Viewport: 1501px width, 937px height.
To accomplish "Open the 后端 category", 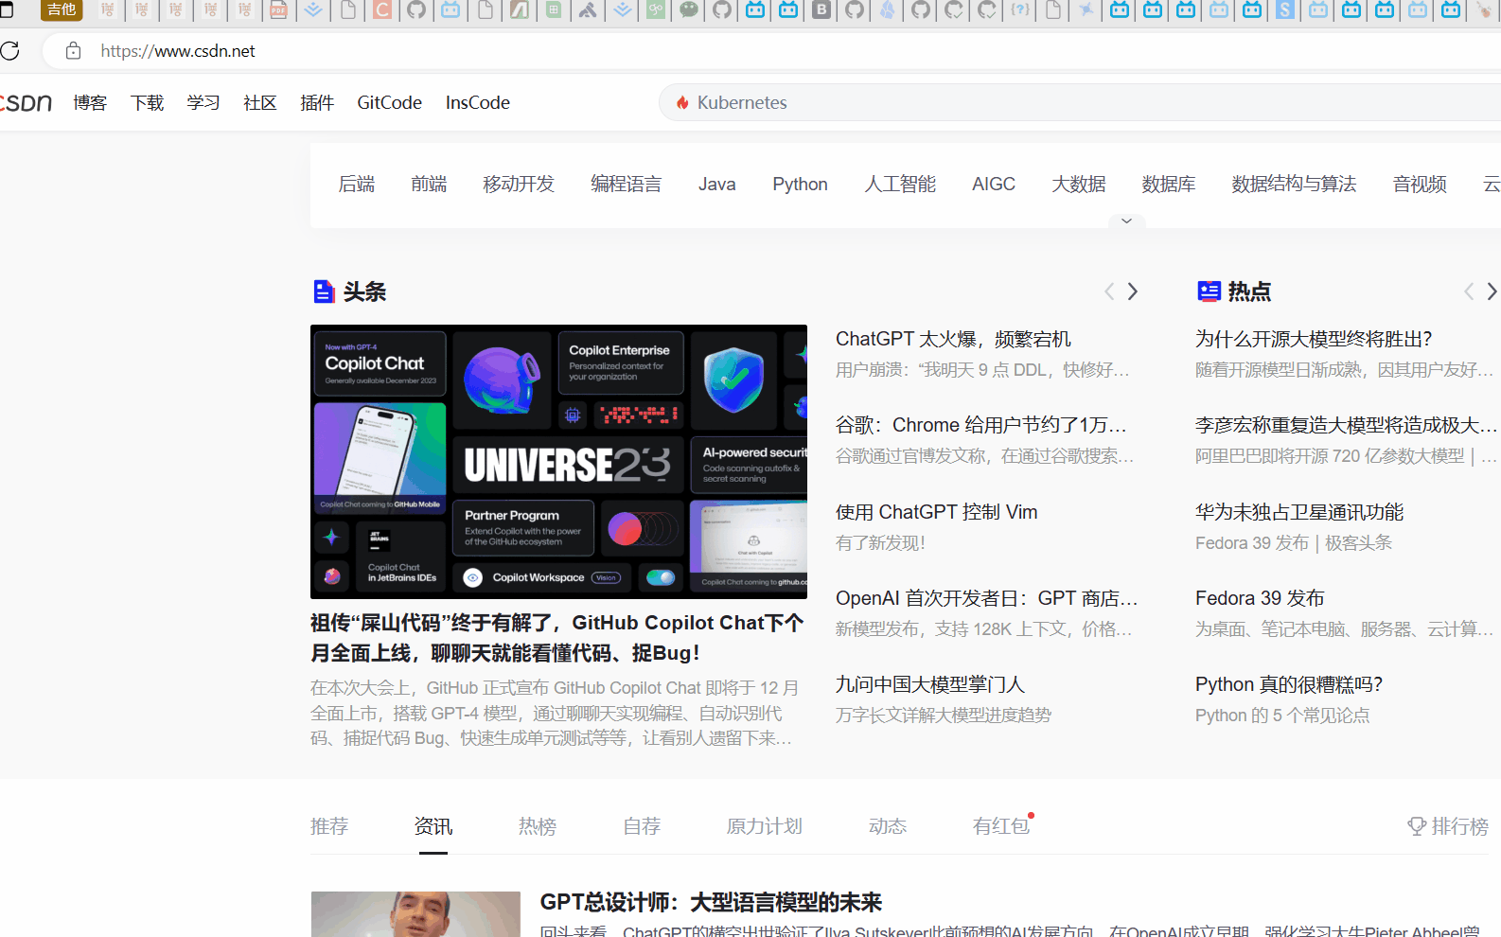I will click(357, 184).
